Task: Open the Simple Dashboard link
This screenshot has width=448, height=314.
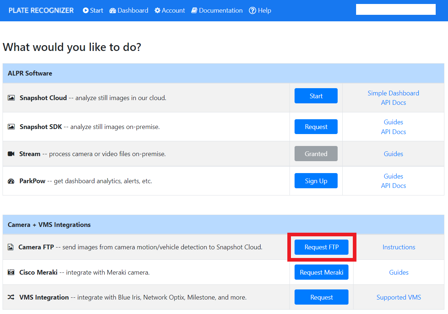Action: click(393, 93)
